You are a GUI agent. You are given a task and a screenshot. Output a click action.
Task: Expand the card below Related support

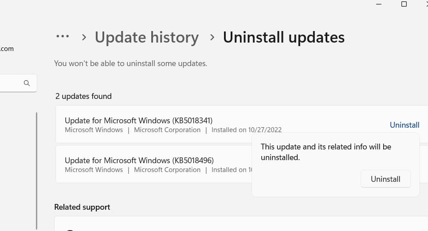(x=240, y=224)
